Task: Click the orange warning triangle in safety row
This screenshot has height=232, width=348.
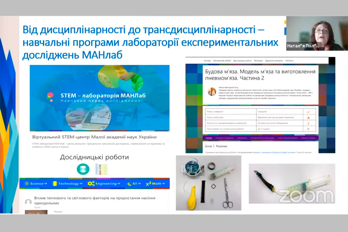Action: pos(308,118)
